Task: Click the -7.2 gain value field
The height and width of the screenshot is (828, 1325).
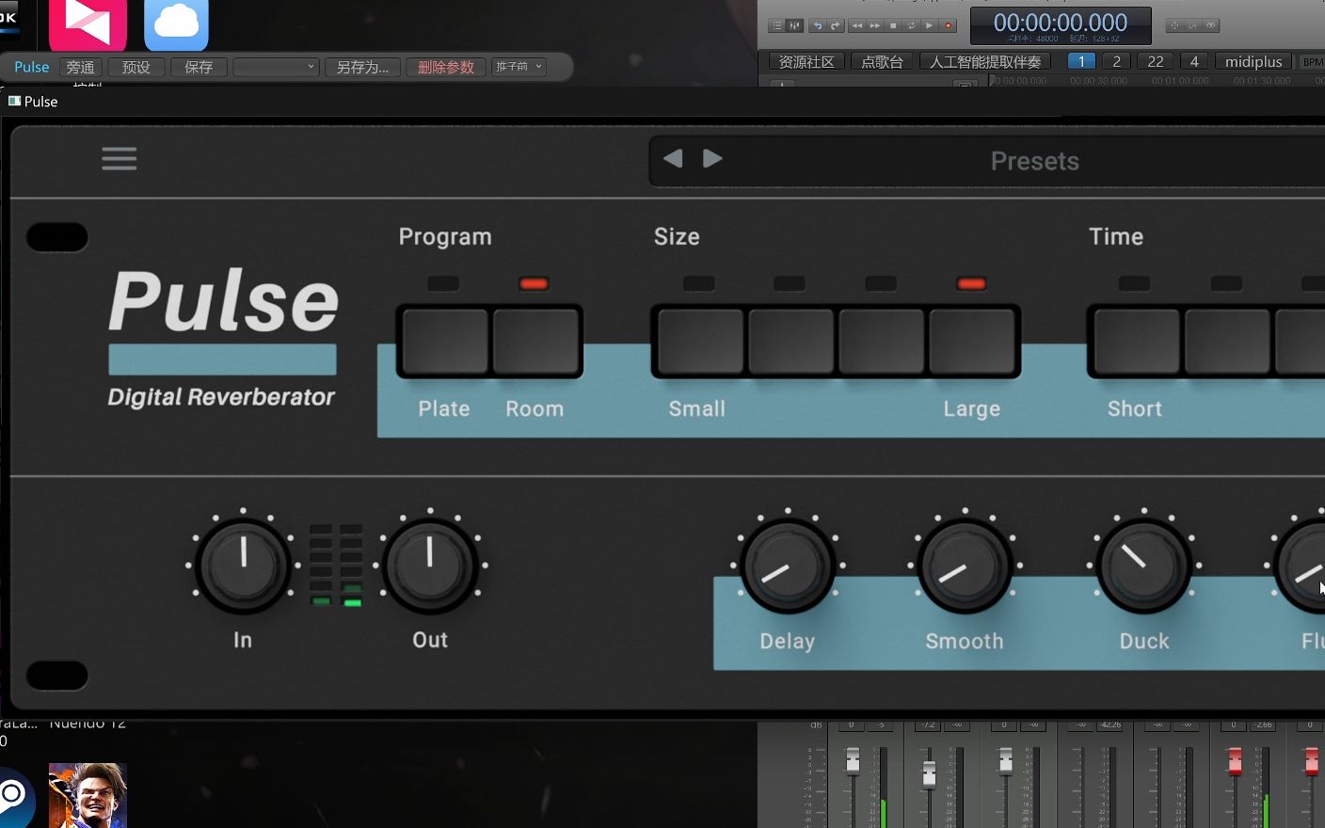Action: (928, 724)
